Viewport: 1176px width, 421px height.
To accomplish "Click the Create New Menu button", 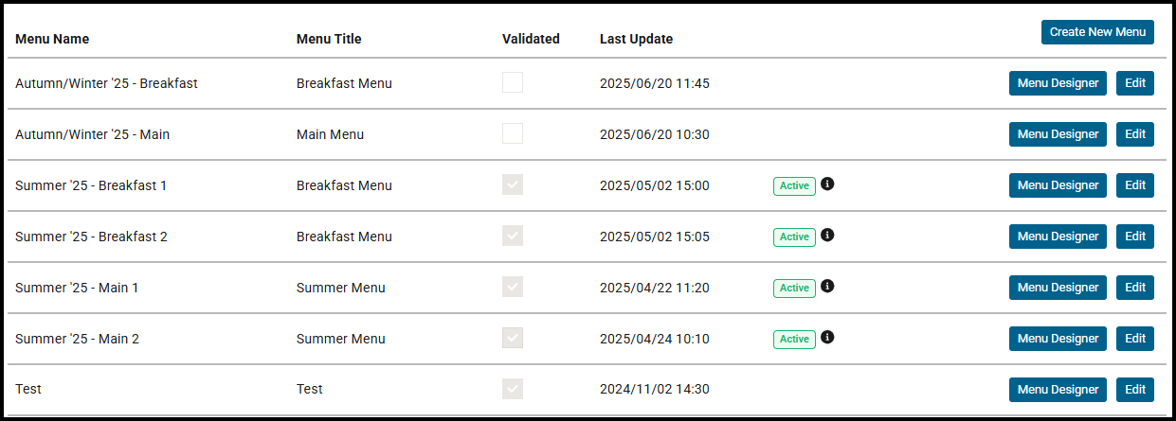I will tap(1097, 32).
